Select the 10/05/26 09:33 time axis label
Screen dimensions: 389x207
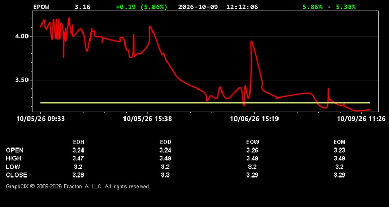pyautogui.click(x=40, y=119)
